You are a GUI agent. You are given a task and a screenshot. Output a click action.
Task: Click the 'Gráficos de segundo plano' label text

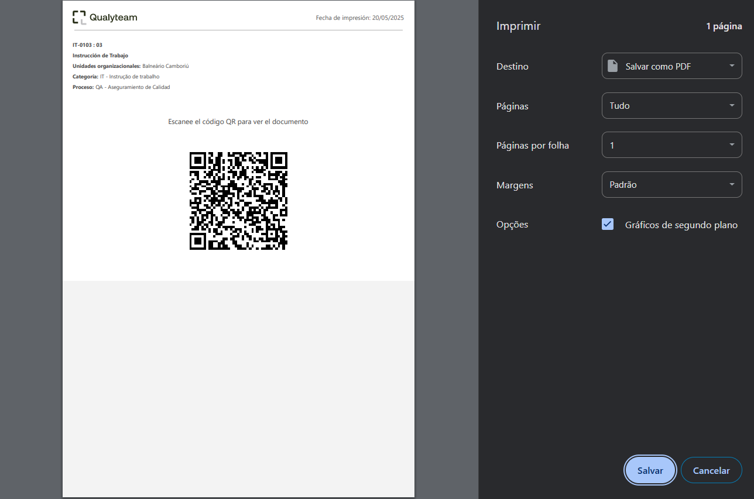pyautogui.click(x=681, y=225)
